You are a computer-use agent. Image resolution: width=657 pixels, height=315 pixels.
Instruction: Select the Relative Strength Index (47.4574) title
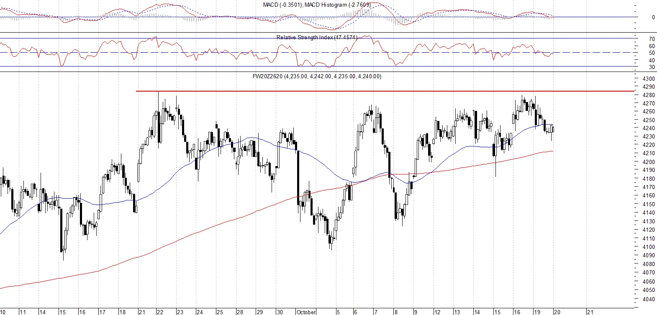tap(317, 37)
